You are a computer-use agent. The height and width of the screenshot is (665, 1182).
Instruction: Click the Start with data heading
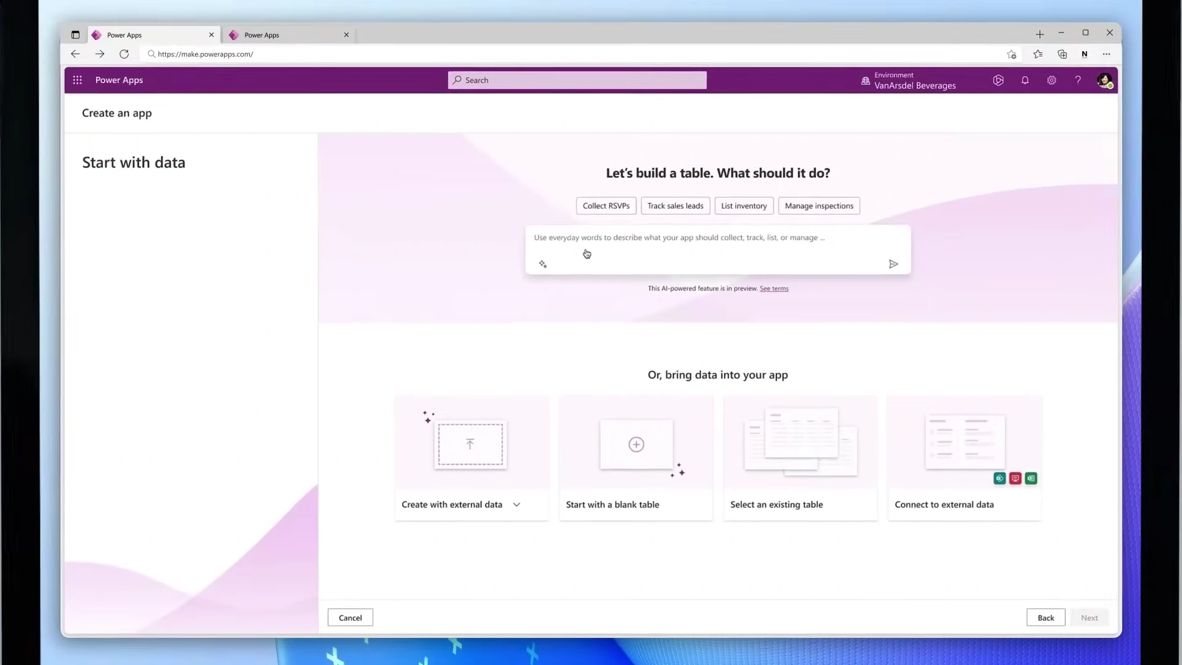(134, 163)
